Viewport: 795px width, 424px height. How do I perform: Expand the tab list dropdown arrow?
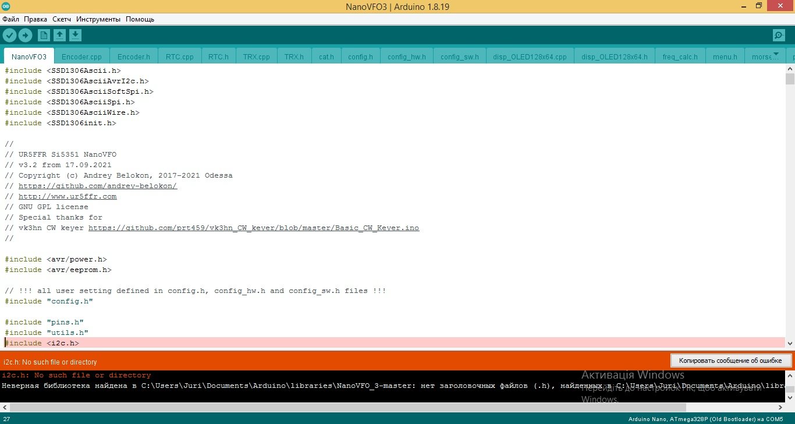point(775,54)
